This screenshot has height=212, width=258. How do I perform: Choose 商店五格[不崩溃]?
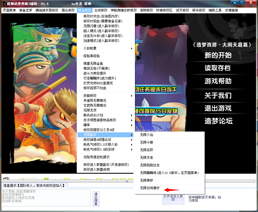pos(105,68)
